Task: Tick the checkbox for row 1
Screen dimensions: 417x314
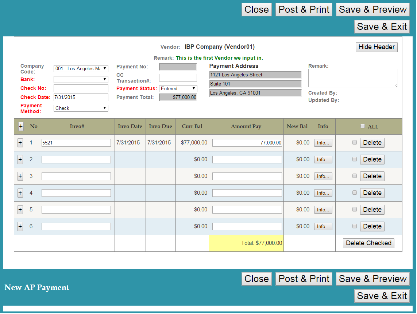Action: (x=355, y=143)
